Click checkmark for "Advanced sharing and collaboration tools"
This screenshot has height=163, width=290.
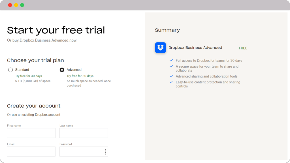coord(171,76)
